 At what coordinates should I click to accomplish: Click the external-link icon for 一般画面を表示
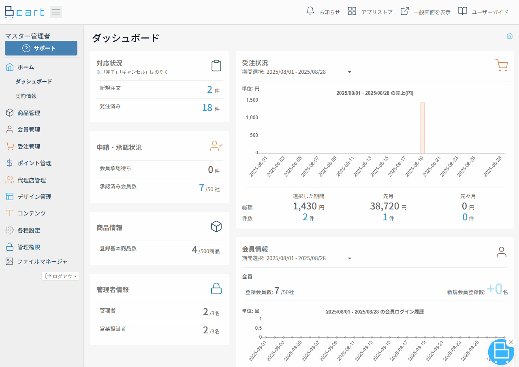tap(404, 11)
